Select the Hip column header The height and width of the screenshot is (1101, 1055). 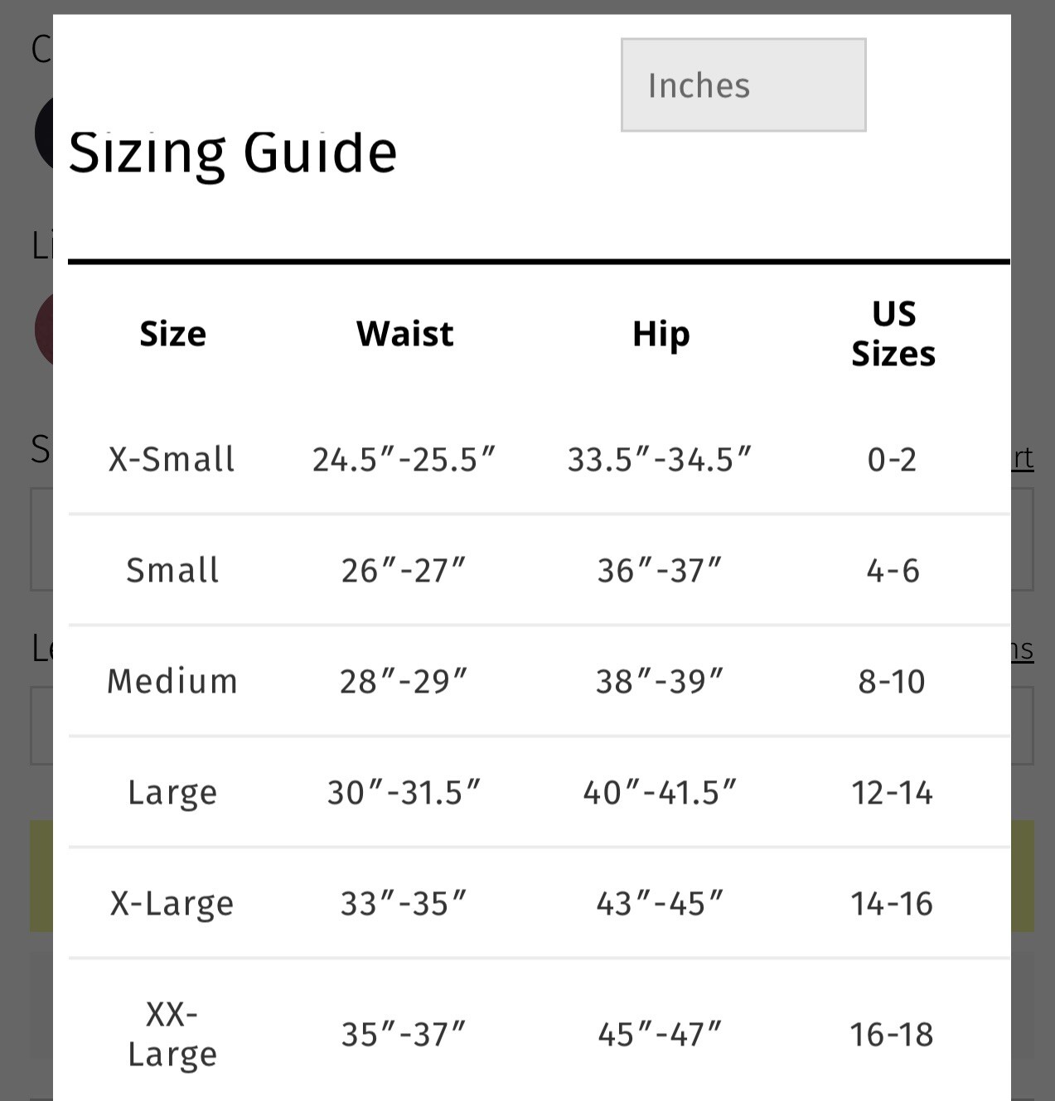pos(661,335)
